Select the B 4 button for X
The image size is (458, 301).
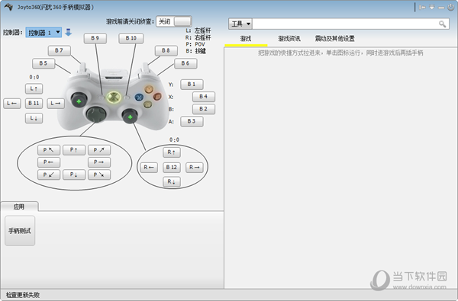click(x=204, y=97)
